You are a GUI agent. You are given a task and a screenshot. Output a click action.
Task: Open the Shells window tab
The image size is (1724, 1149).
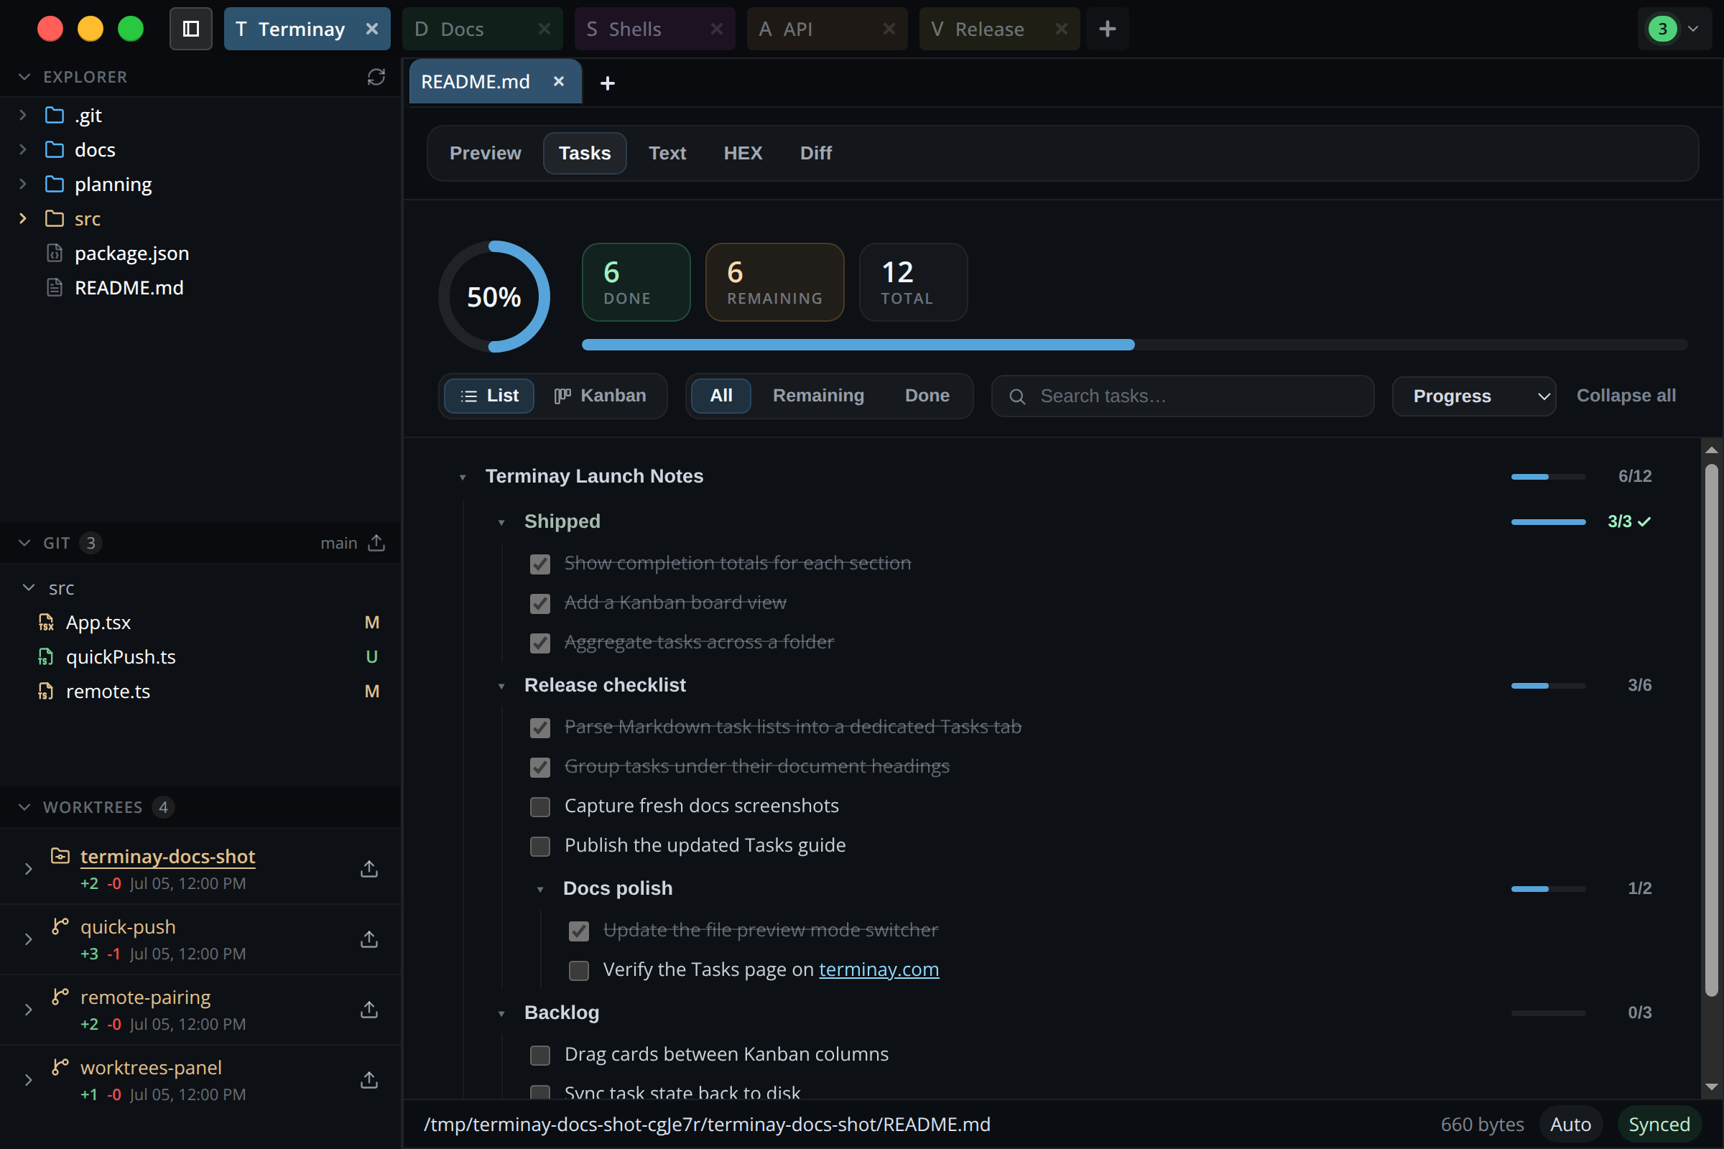pyautogui.click(x=654, y=29)
